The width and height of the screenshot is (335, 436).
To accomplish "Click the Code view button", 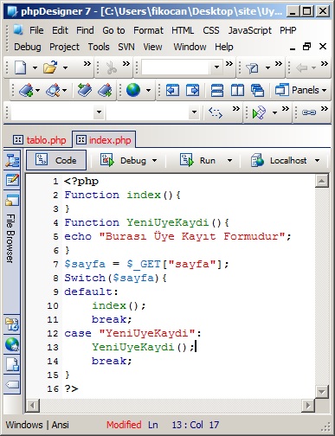I will tap(56, 160).
